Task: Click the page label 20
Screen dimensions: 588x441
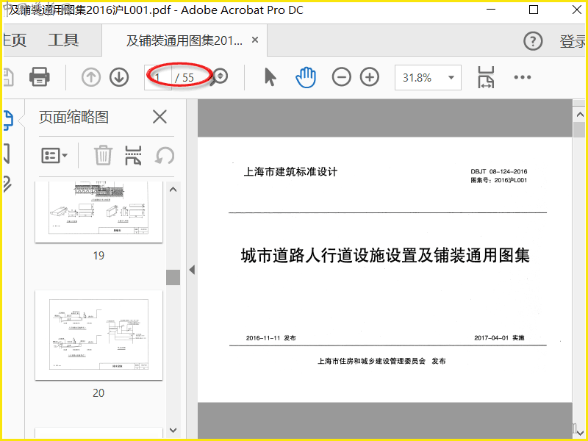Action: (x=98, y=392)
